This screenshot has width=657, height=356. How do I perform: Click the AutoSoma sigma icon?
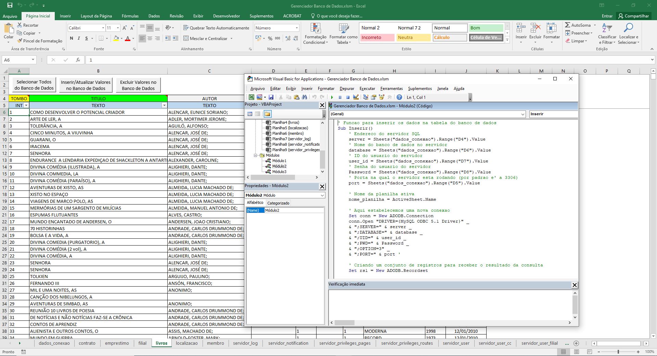point(568,25)
